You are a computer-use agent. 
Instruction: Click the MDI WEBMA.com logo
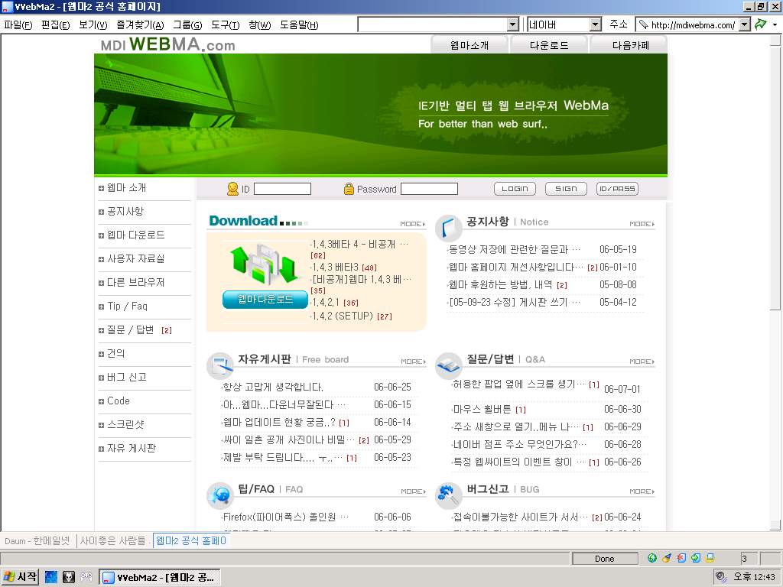(167, 44)
